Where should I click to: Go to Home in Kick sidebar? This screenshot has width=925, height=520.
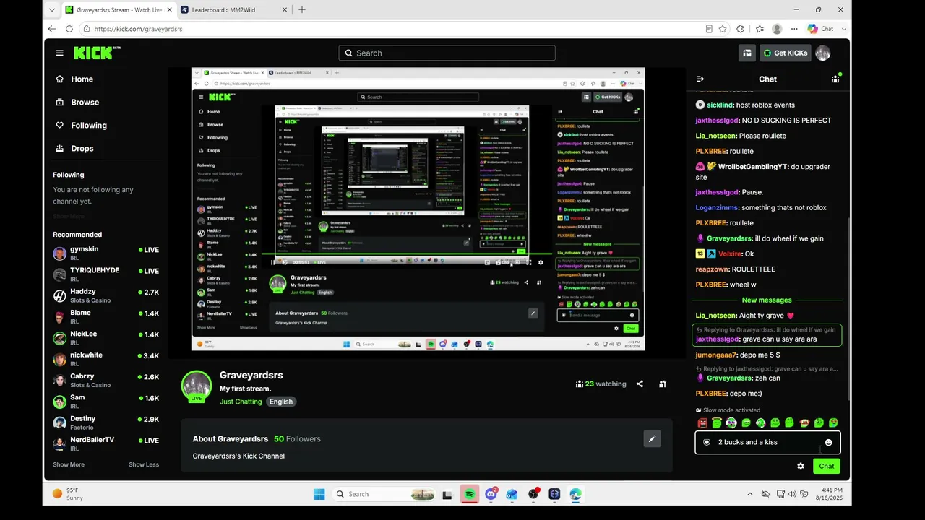click(x=74, y=79)
